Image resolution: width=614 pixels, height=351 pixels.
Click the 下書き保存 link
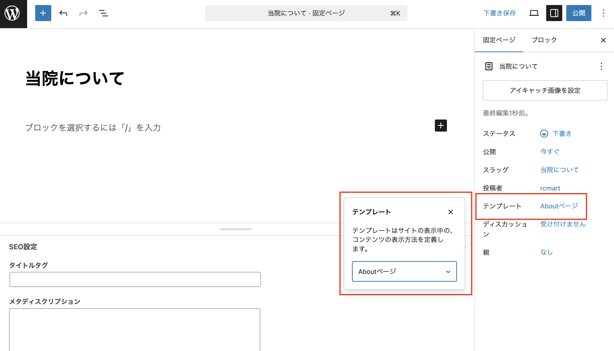tap(499, 13)
